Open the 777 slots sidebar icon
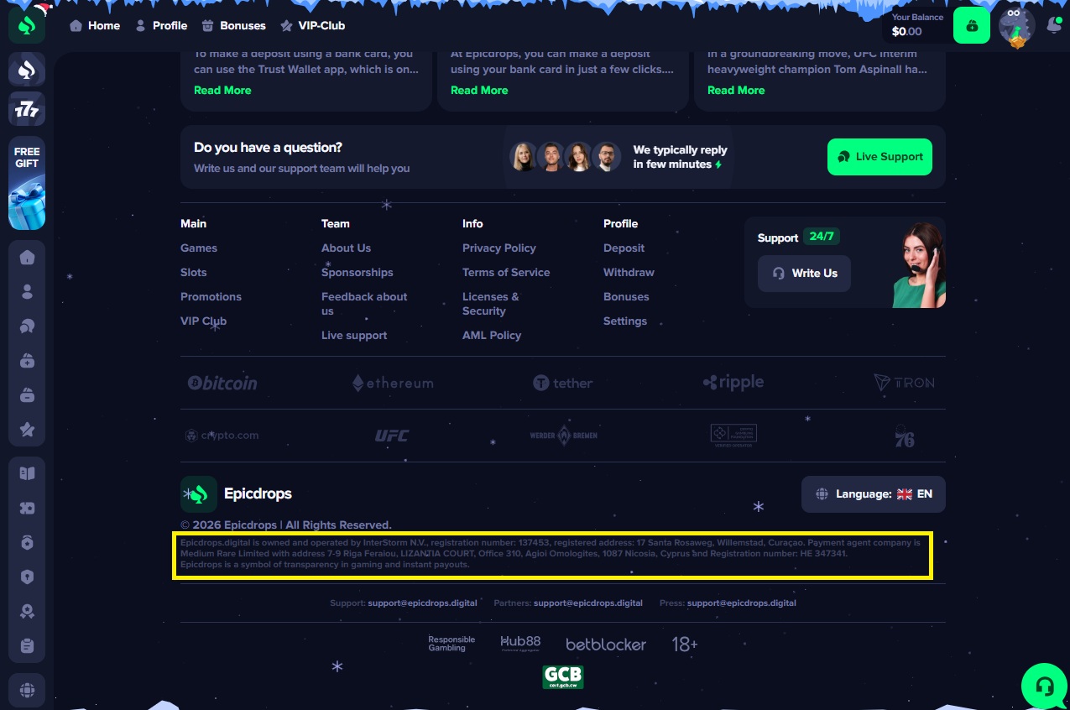 (x=27, y=109)
